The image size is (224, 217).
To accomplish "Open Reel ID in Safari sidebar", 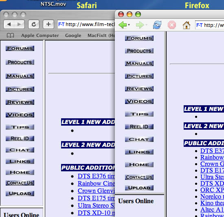I will 20,138.
